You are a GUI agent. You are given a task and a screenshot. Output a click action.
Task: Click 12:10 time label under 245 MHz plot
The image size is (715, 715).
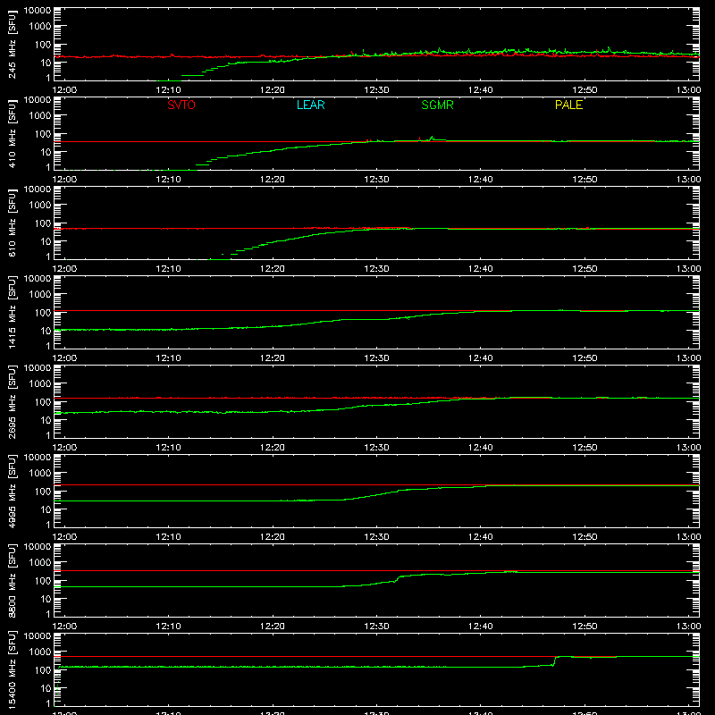[x=169, y=90]
